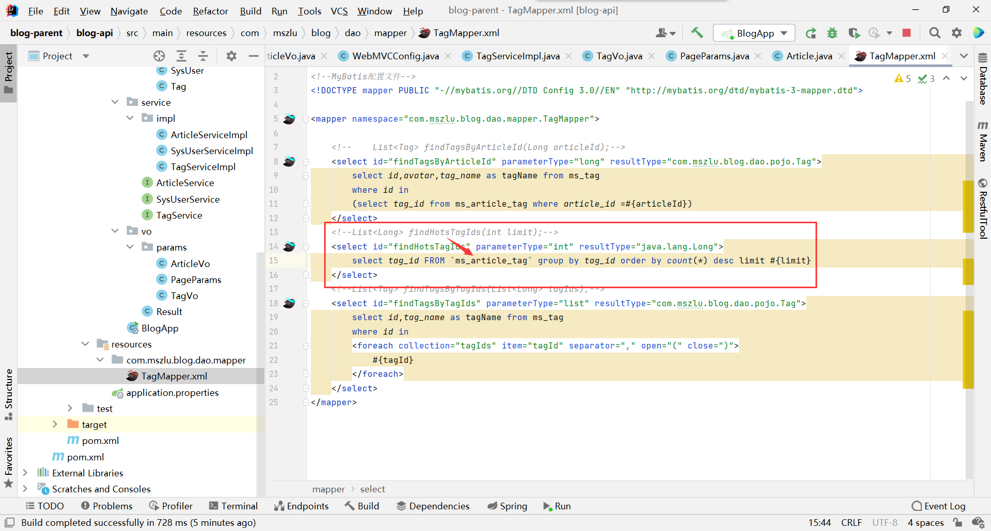Rerun BlogApp with the rerun icon
Image resolution: width=991 pixels, height=531 pixels.
[811, 33]
